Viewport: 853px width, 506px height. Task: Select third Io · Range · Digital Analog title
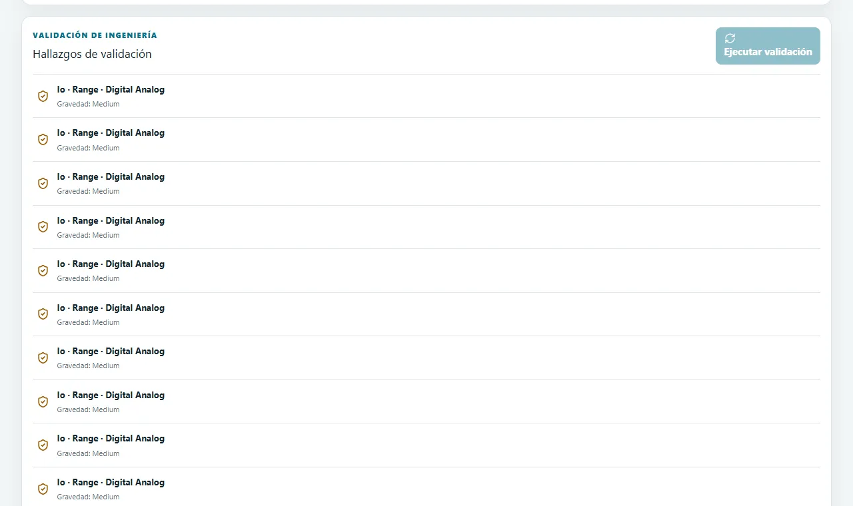111,176
